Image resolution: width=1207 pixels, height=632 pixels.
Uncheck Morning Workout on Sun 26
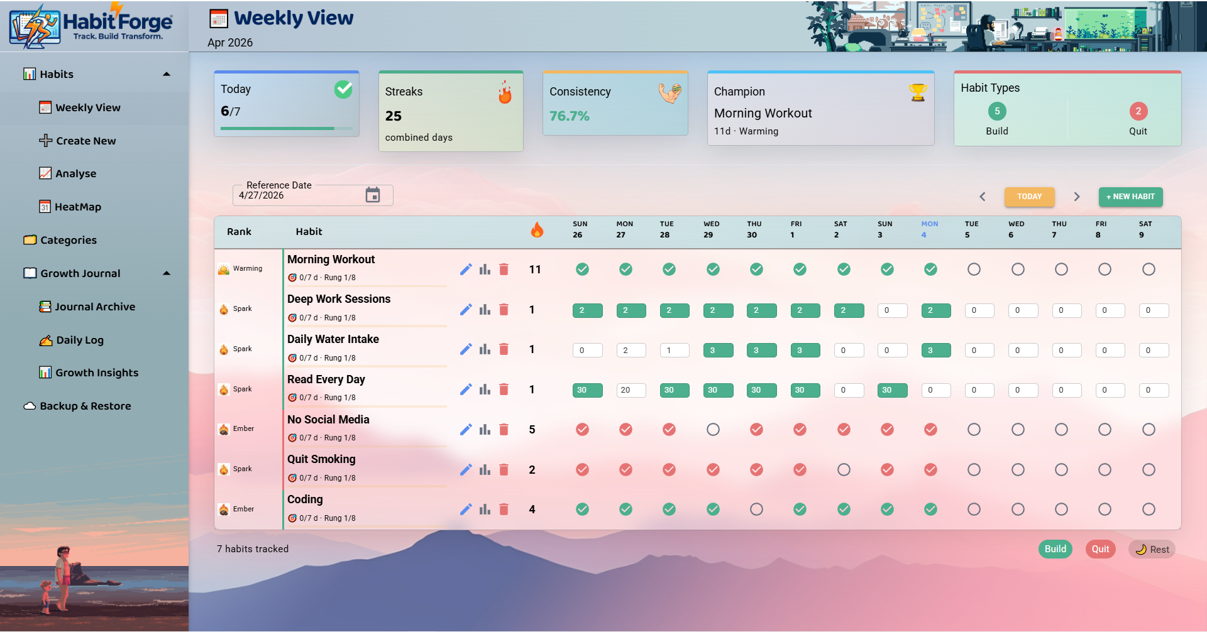point(583,270)
